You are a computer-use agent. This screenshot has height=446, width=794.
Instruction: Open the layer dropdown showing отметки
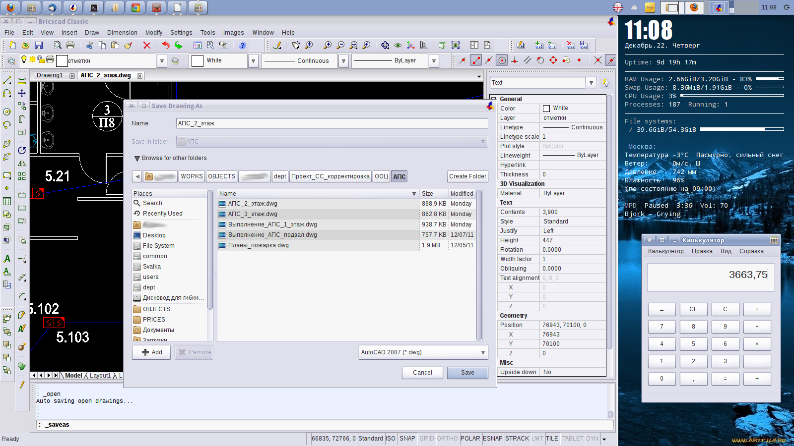click(x=162, y=61)
